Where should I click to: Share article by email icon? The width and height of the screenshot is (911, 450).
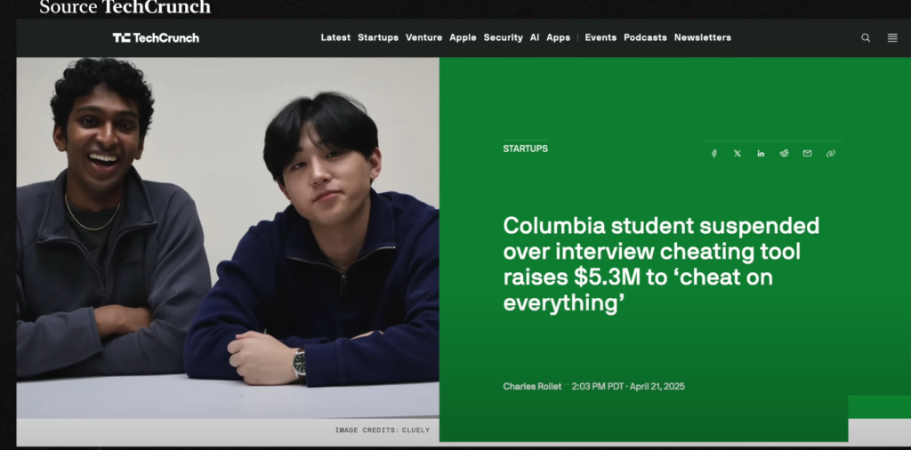(808, 153)
